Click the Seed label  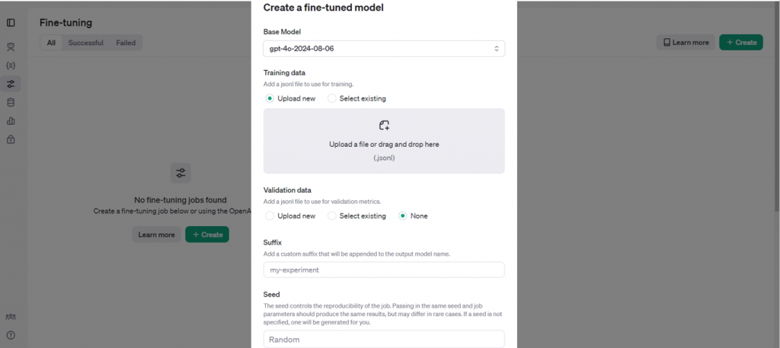coord(272,294)
